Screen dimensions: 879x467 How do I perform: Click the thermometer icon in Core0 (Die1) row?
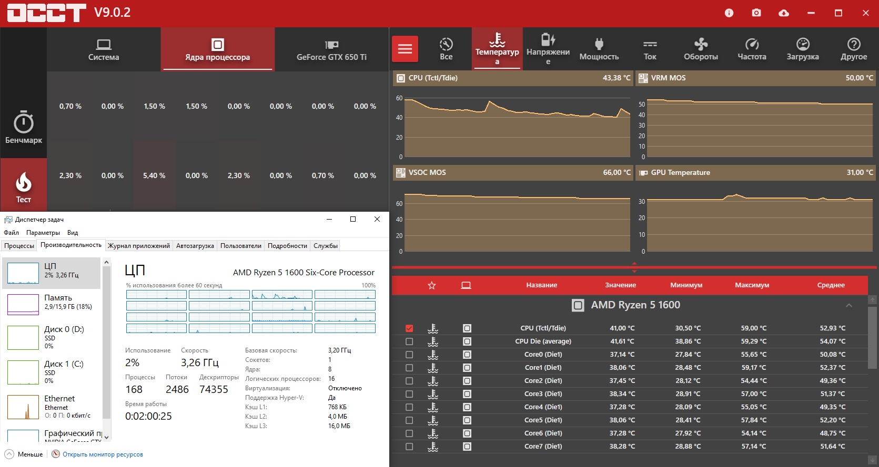coord(433,355)
